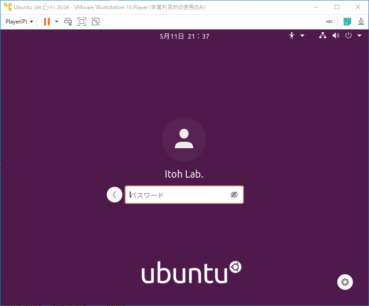The width and height of the screenshot is (369, 306).
Task: Open the date and time at top bar
Action: [x=184, y=36]
